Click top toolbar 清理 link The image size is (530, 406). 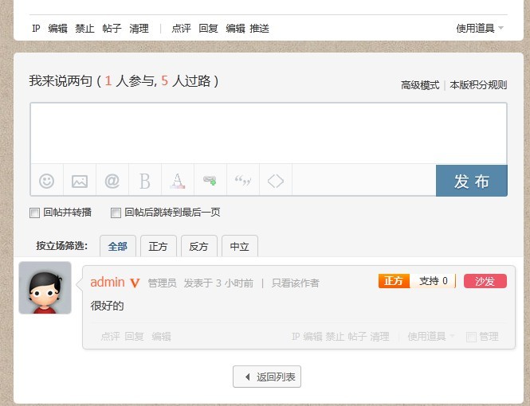pos(139,29)
